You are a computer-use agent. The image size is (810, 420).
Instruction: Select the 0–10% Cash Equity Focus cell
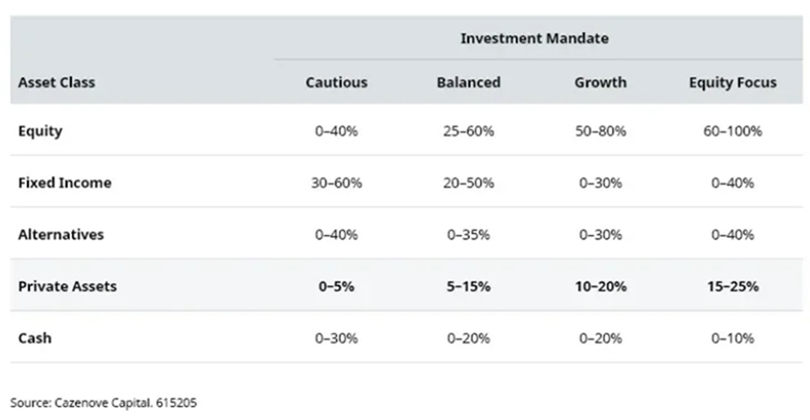coord(733,338)
